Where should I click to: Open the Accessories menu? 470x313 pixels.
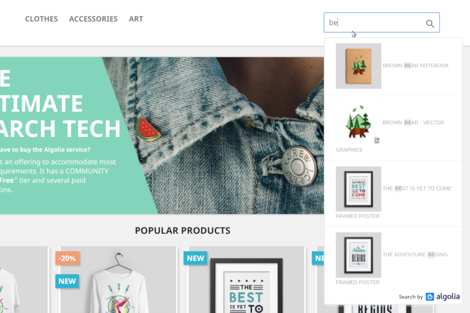coord(93,19)
